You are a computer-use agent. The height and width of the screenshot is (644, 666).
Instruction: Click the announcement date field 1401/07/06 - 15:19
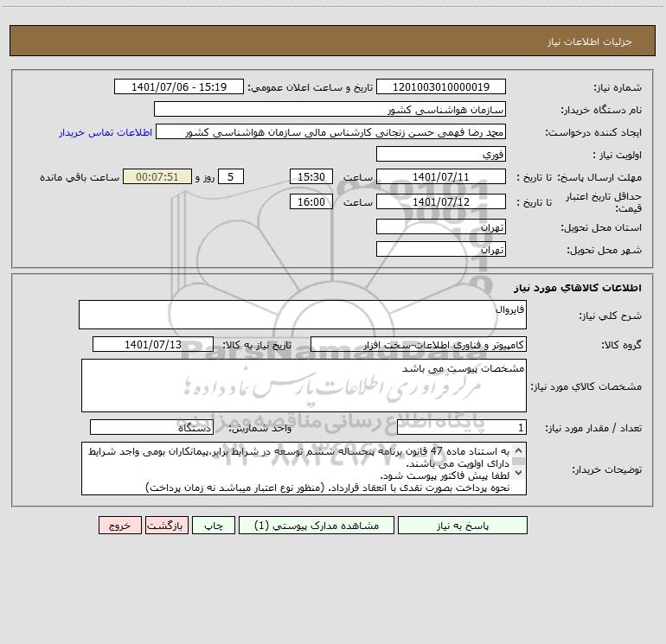179,86
